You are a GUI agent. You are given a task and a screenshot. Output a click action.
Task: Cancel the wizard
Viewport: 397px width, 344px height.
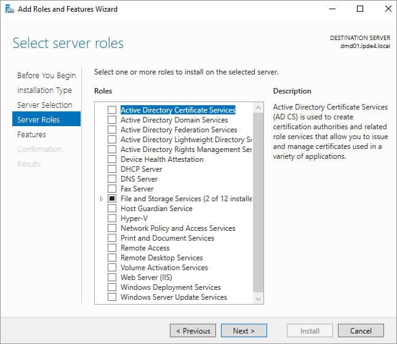tap(361, 330)
